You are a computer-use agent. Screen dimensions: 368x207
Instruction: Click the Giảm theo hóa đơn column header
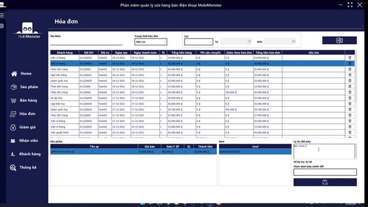click(239, 52)
